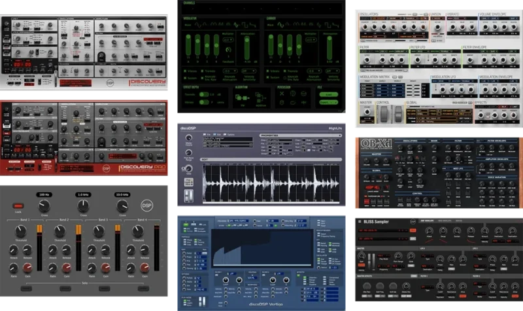This screenshot has height=311, width=523.
Task: Open the Edit menu in HighLife
Action: point(217,135)
